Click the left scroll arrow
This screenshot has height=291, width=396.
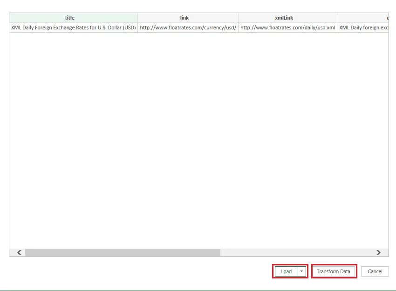tap(18, 252)
